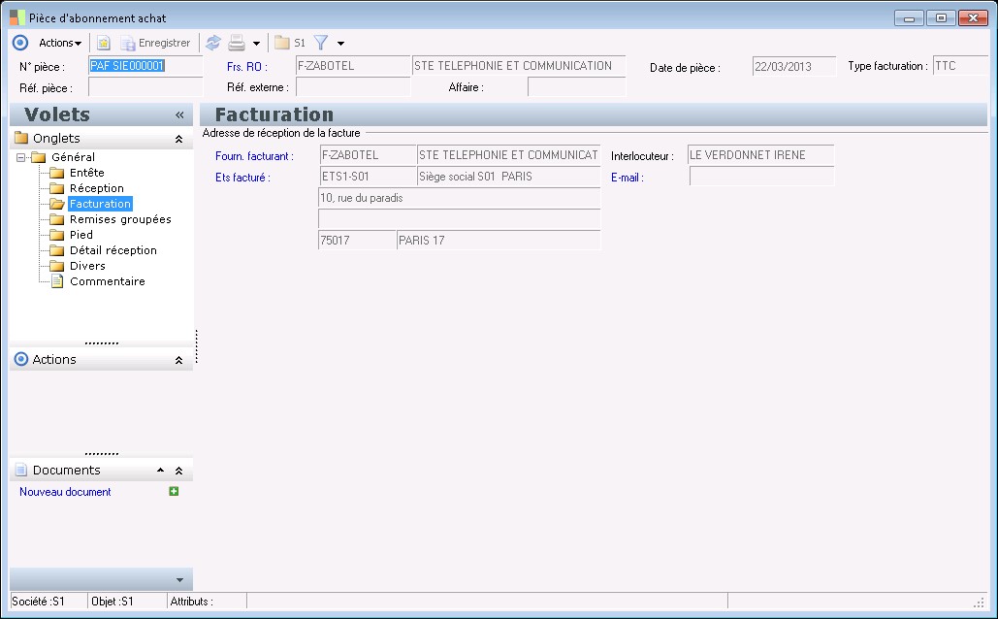Click the Enregistrer save button

pos(156,43)
